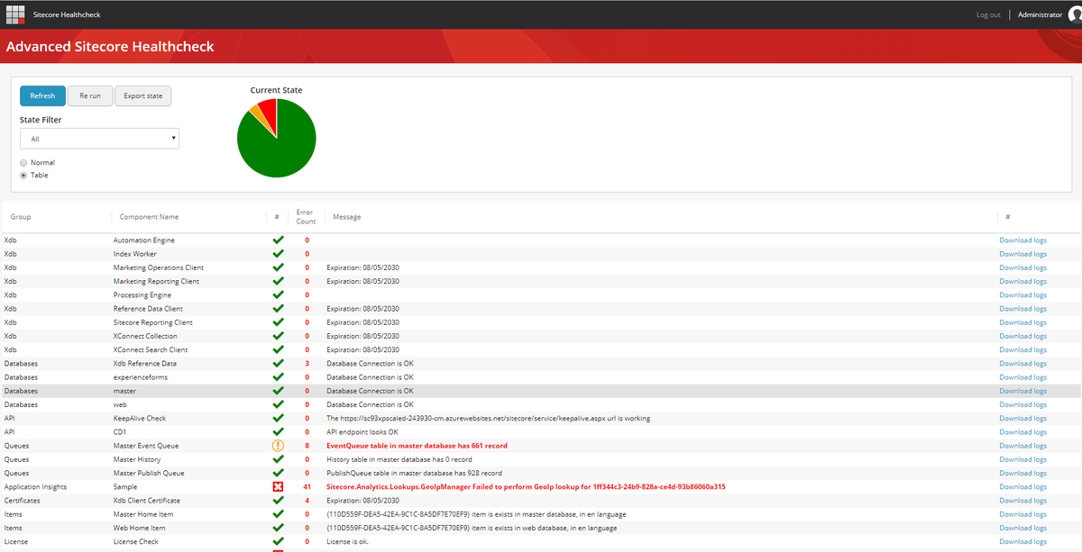Sort by Group column header
This screenshot has height=552, width=1082.
pos(21,217)
